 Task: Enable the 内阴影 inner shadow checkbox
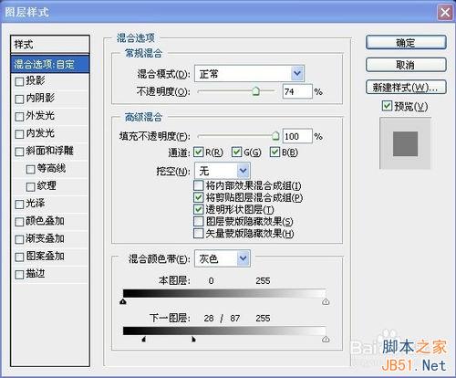pos(19,99)
